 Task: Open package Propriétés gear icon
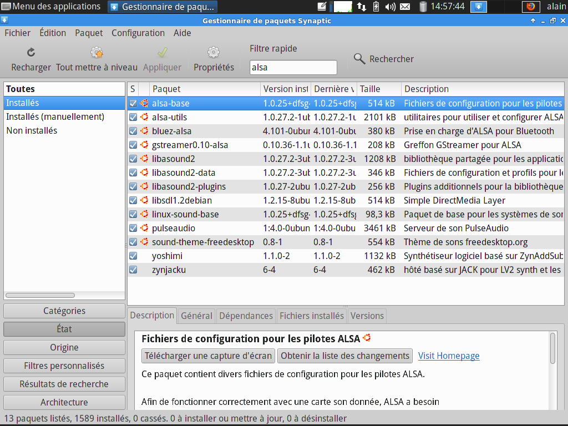214,53
